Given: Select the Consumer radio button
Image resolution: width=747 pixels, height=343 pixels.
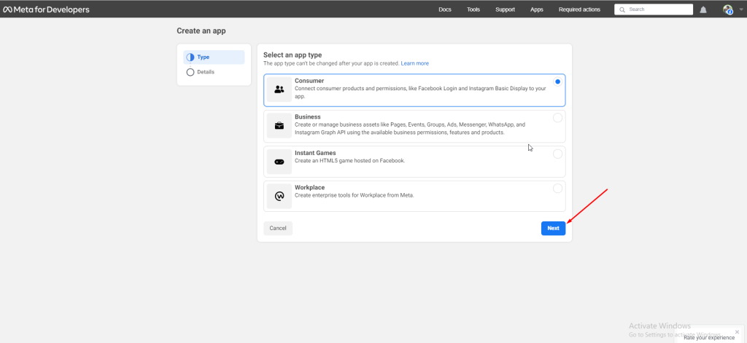Looking at the screenshot, I should pos(557,82).
